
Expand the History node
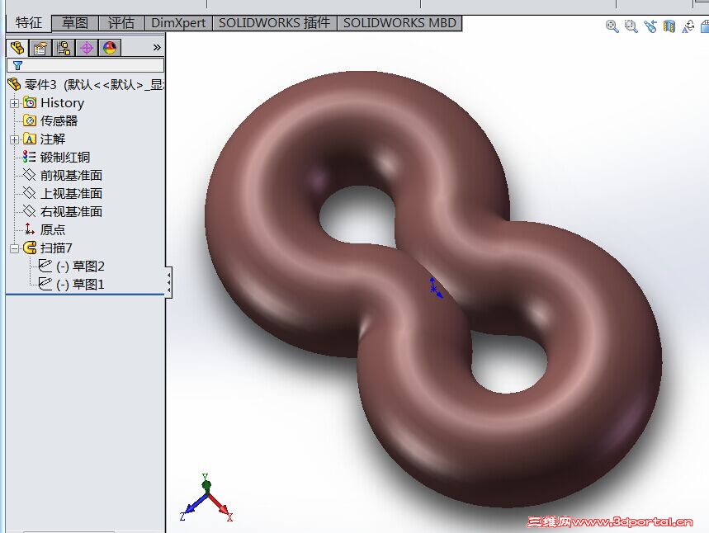pyautogui.click(x=14, y=103)
